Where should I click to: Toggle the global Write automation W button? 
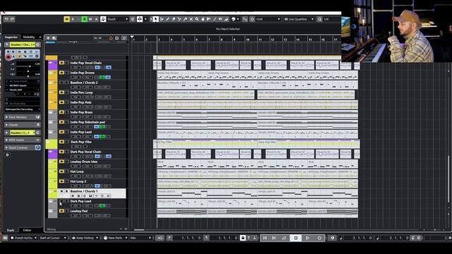90,19
